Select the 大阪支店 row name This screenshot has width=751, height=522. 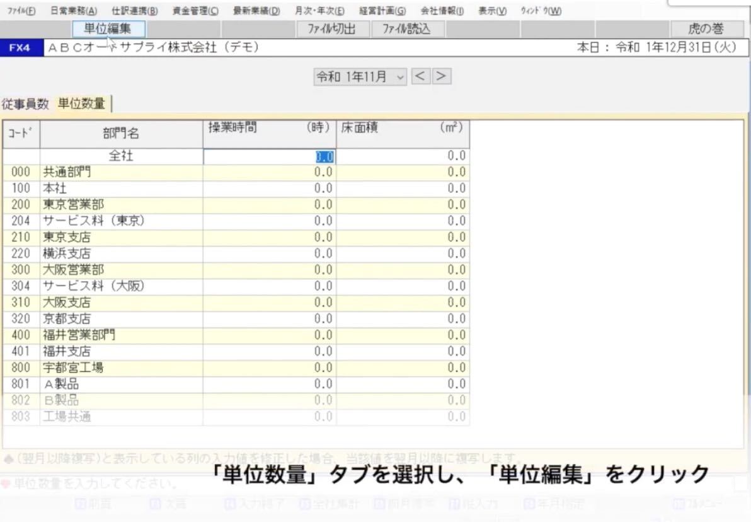[x=121, y=303]
